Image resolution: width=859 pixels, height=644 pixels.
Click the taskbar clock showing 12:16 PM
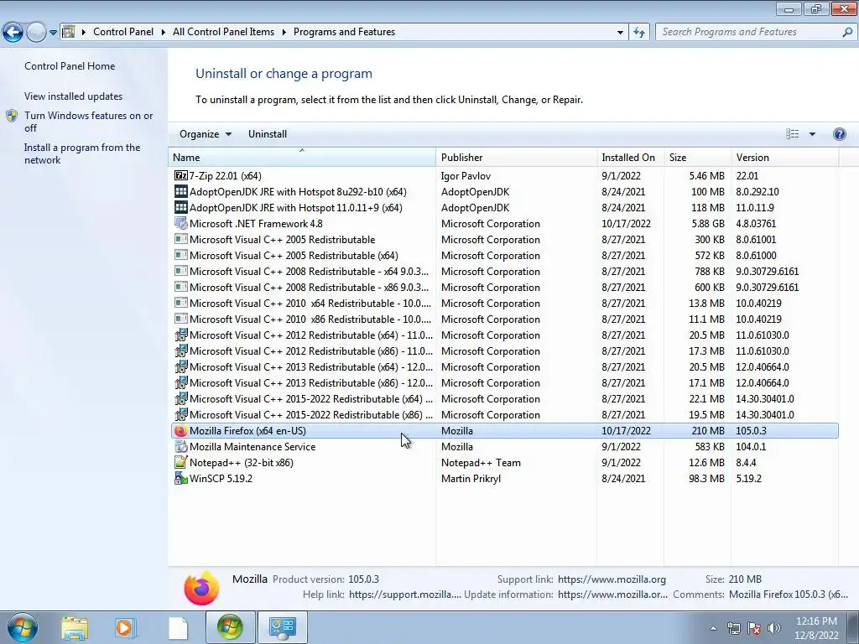(x=816, y=628)
